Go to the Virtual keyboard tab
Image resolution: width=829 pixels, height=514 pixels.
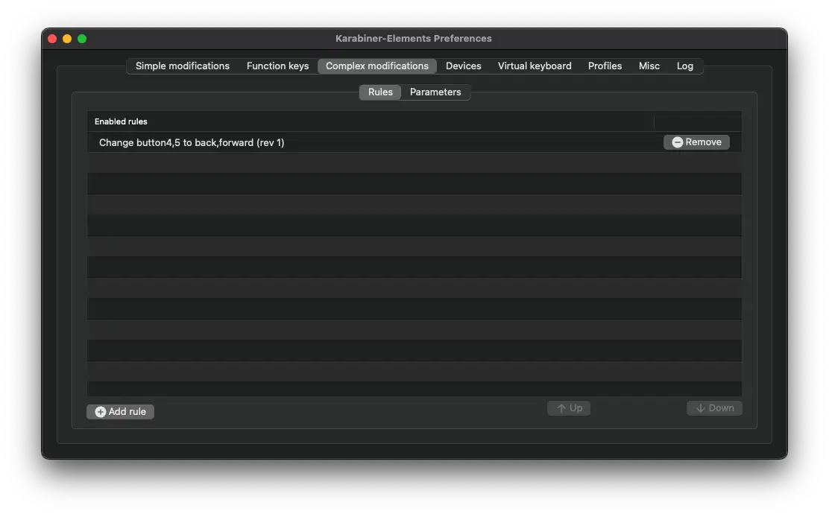coord(535,66)
